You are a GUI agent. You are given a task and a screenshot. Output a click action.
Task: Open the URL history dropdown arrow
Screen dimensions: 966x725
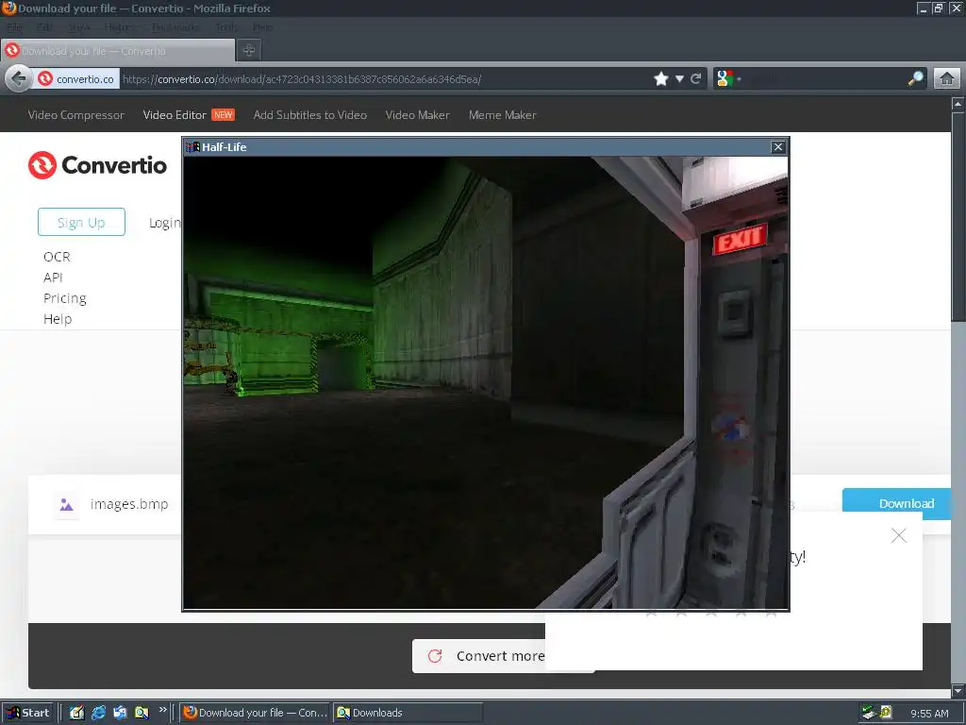679,79
